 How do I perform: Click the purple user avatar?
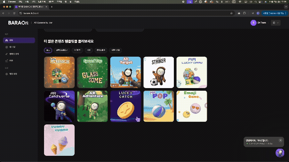[x=253, y=23]
